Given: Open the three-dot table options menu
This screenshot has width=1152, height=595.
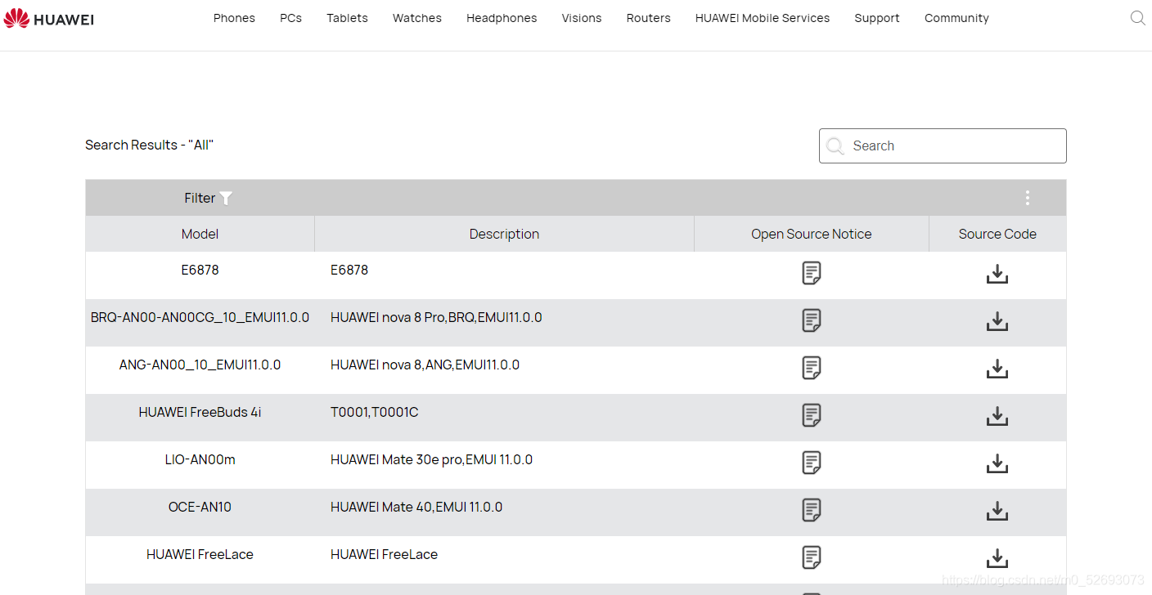Looking at the screenshot, I should coord(1027,198).
